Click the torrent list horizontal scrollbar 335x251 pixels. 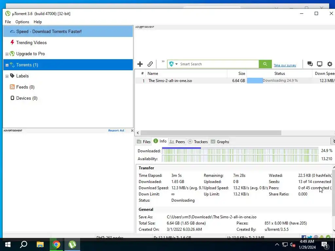pyautogui.click(x=211, y=133)
